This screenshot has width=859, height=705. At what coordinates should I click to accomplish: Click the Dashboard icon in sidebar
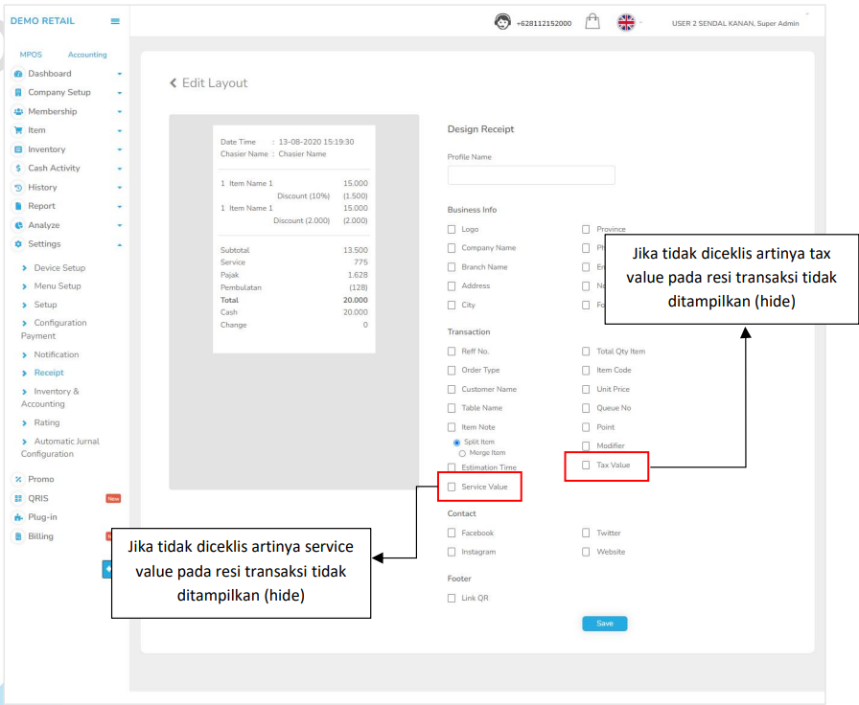point(18,74)
